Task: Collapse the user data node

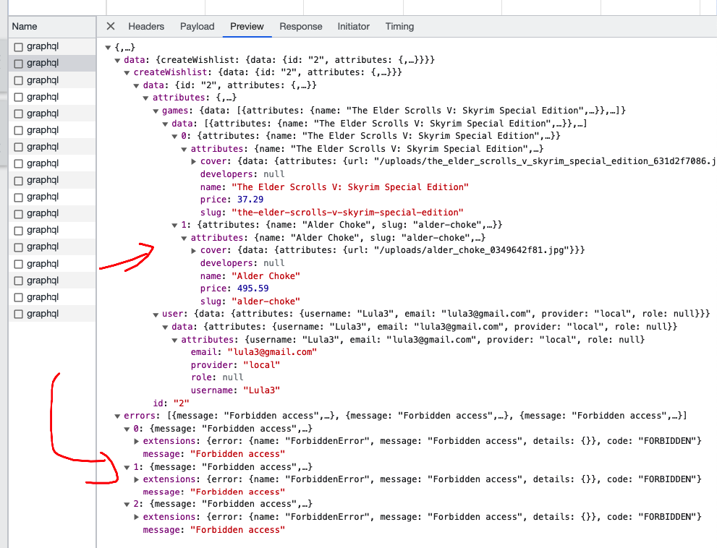Action: pos(165,327)
